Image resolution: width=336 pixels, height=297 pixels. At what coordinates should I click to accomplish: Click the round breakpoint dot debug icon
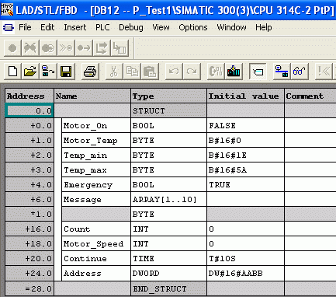pyautogui.click(x=12, y=48)
